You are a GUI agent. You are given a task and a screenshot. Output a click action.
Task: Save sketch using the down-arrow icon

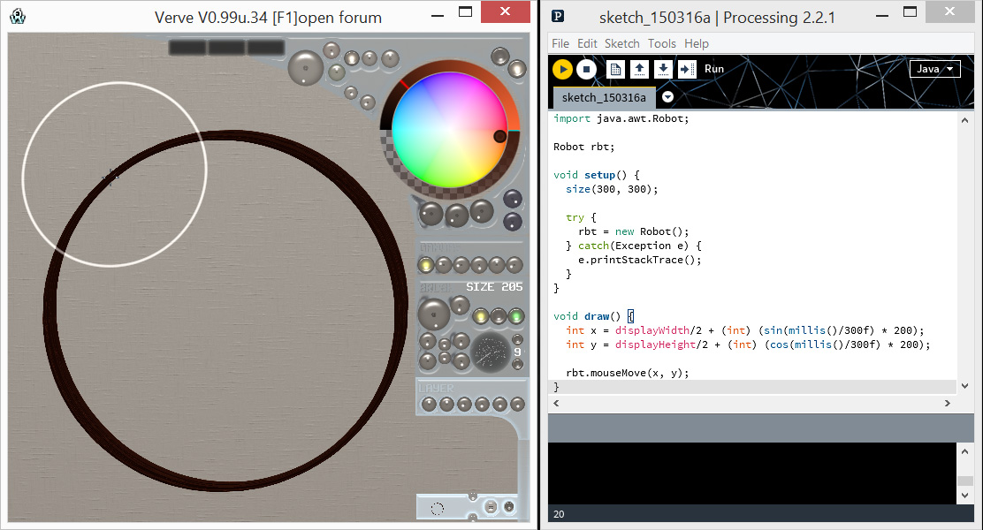[x=663, y=69]
